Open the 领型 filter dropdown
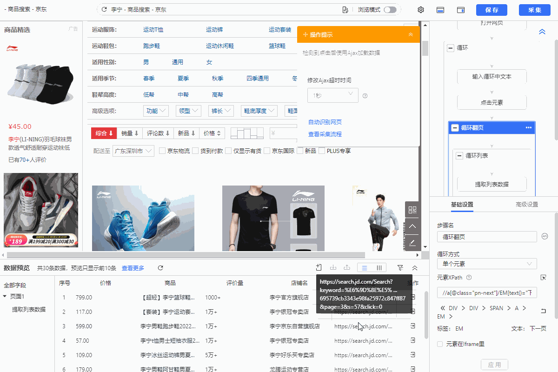 pos(188,111)
